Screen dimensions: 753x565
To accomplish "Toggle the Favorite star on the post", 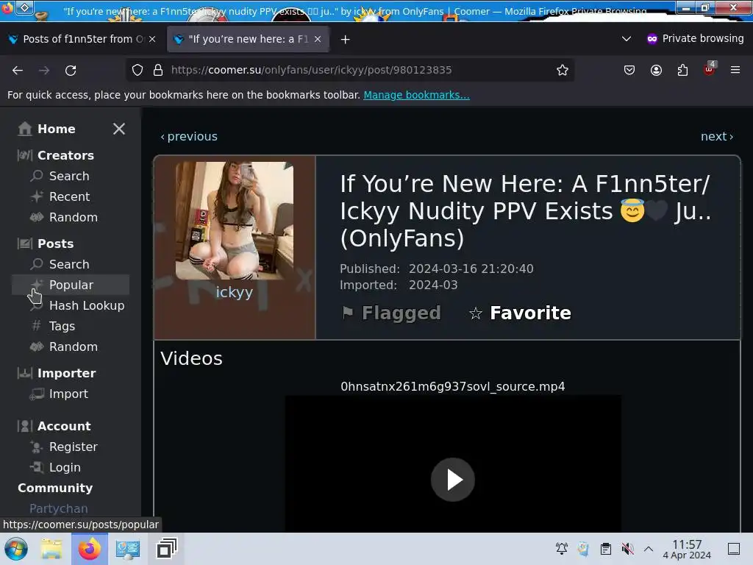I will pos(520,313).
